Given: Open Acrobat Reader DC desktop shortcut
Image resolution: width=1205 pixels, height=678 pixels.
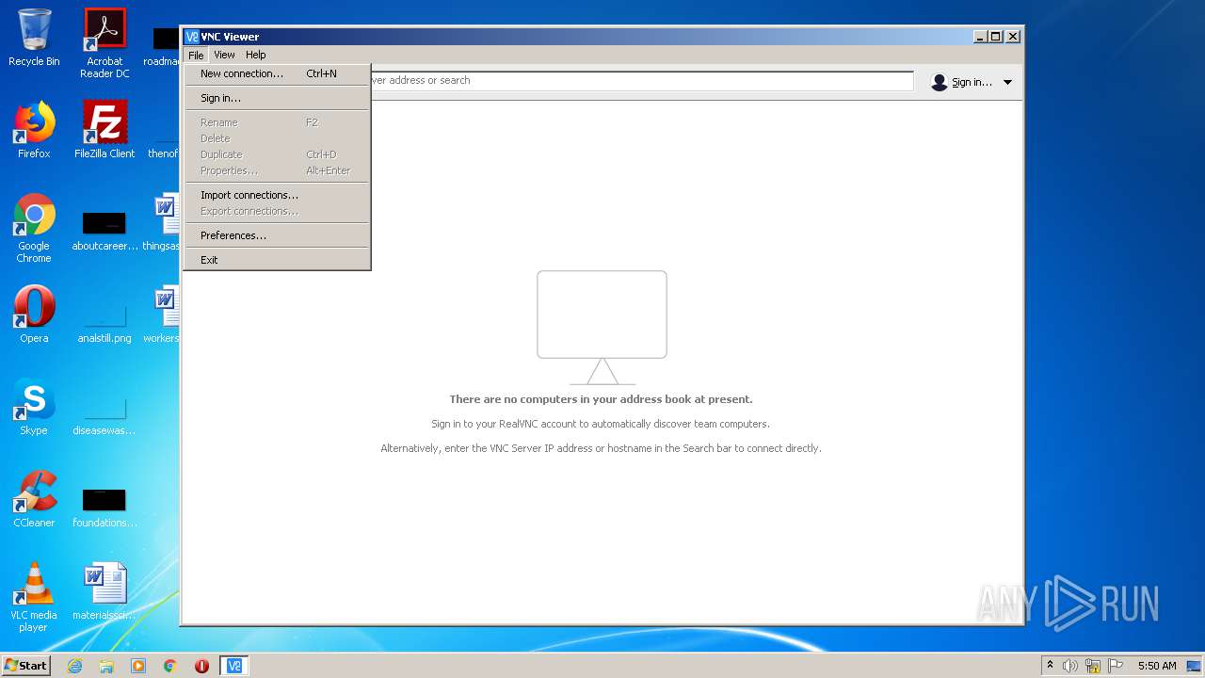Looking at the screenshot, I should 104,42.
